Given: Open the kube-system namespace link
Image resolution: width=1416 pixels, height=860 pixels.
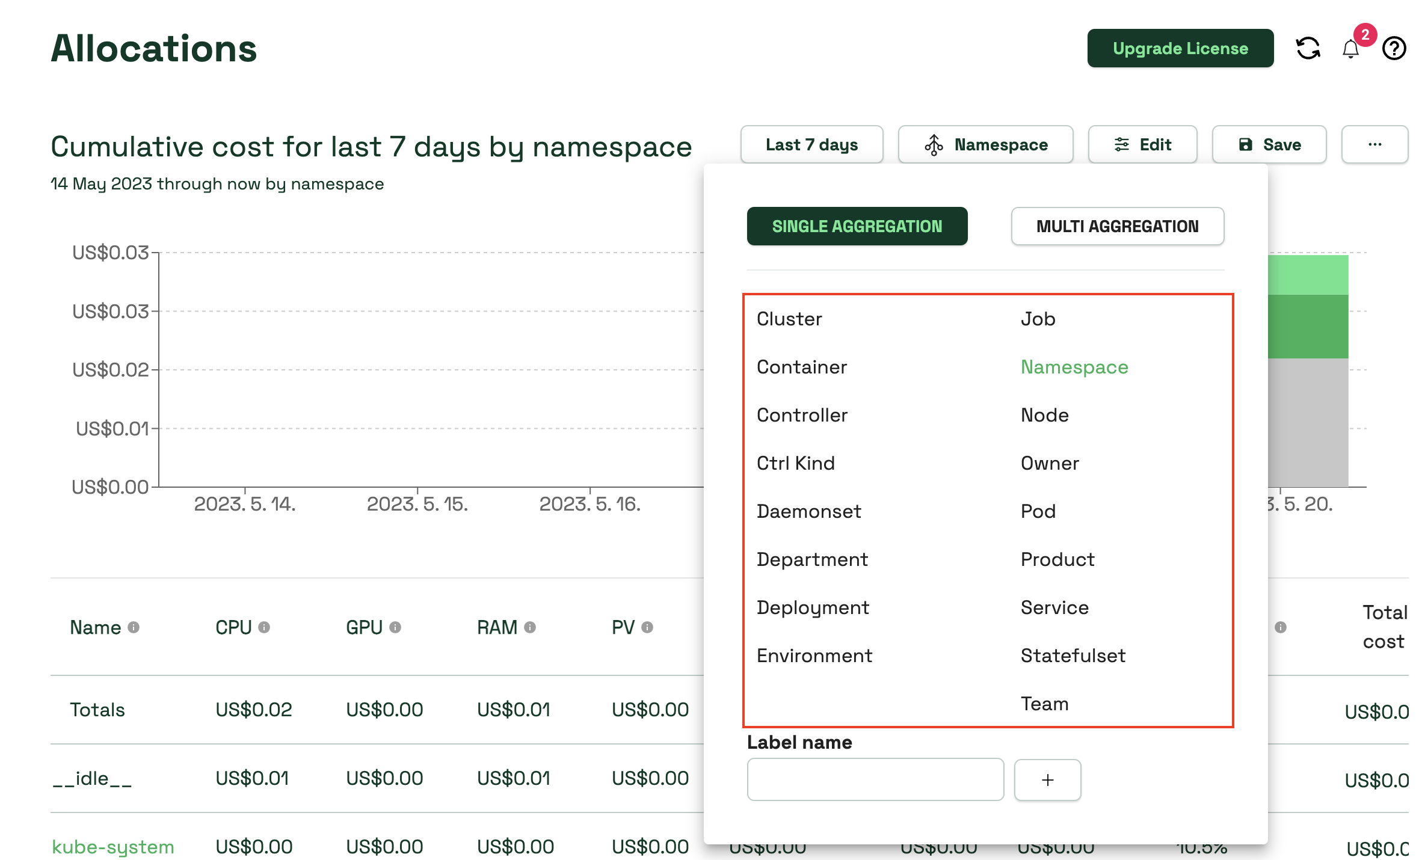Looking at the screenshot, I should [x=113, y=847].
